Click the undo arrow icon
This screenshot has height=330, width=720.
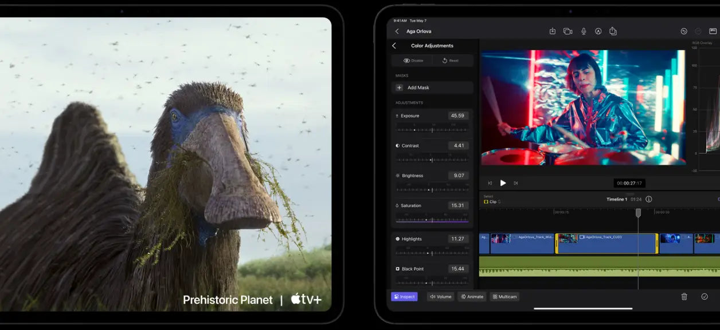683,31
